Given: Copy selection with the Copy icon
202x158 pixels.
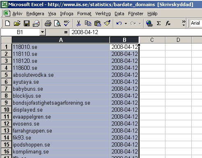Looking at the screenshot, I should pyautogui.click(x=88, y=23).
